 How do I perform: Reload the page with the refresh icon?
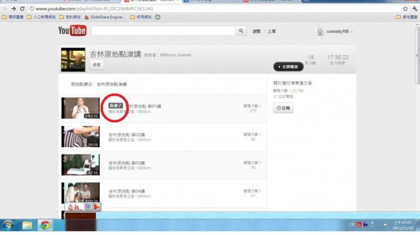click(22, 9)
